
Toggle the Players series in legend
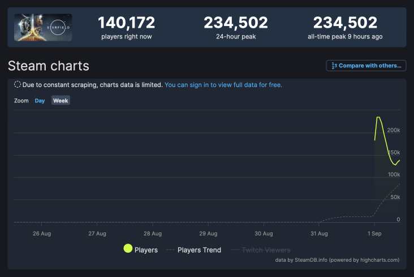[x=141, y=249]
